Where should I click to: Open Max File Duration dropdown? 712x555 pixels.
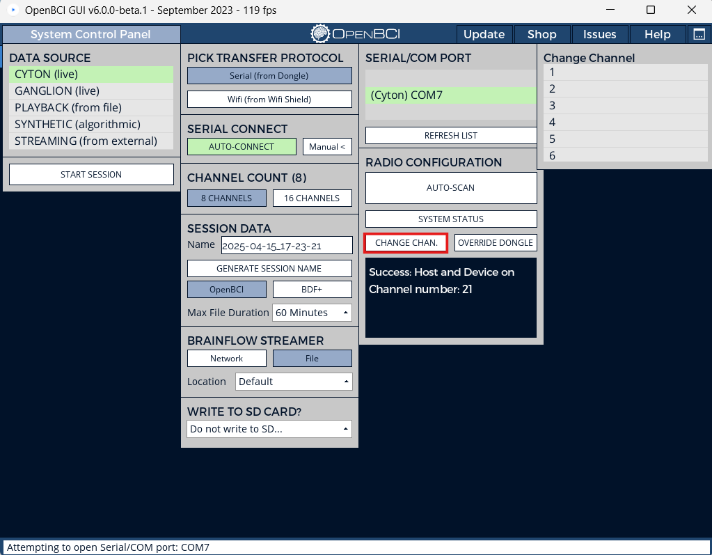coord(312,313)
